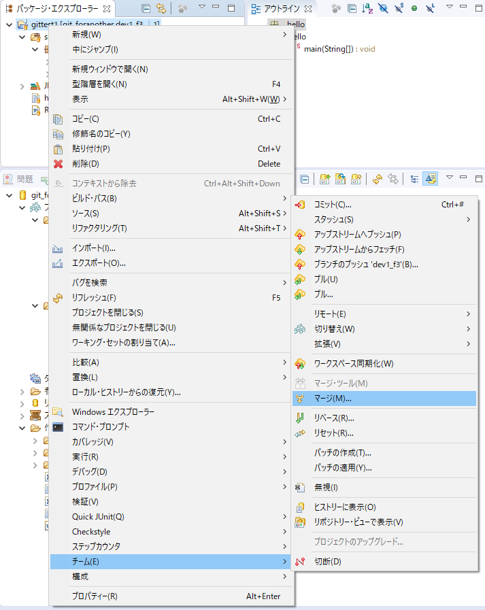The image size is (485, 610).
Task: Select ブランチのプッシュ 'dev1_f3'(B)...
Action: pyautogui.click(x=384, y=265)
